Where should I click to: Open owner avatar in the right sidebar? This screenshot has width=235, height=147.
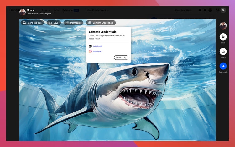tap(223, 26)
